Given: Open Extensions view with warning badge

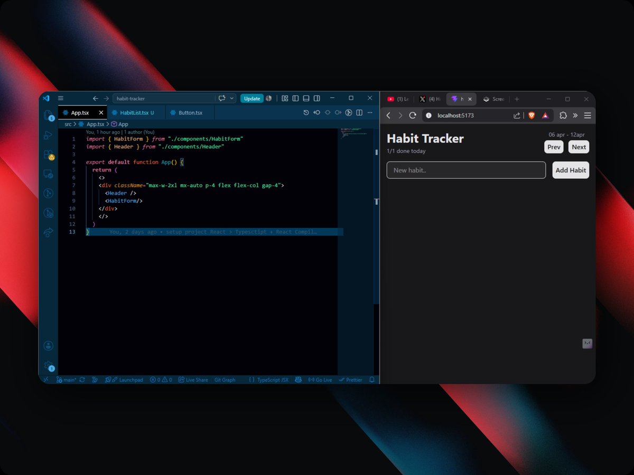Looking at the screenshot, I should click(x=48, y=155).
